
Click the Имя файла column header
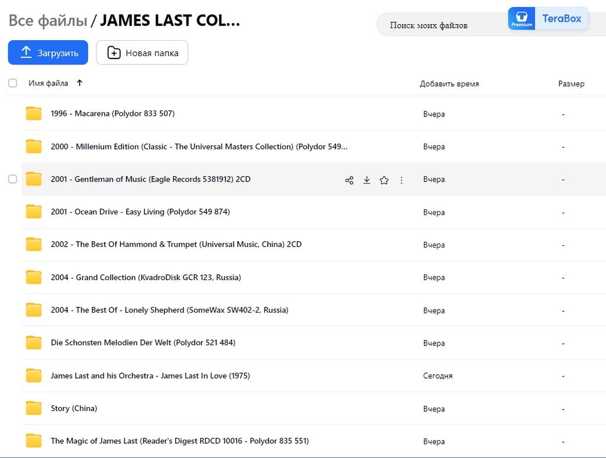coord(48,83)
